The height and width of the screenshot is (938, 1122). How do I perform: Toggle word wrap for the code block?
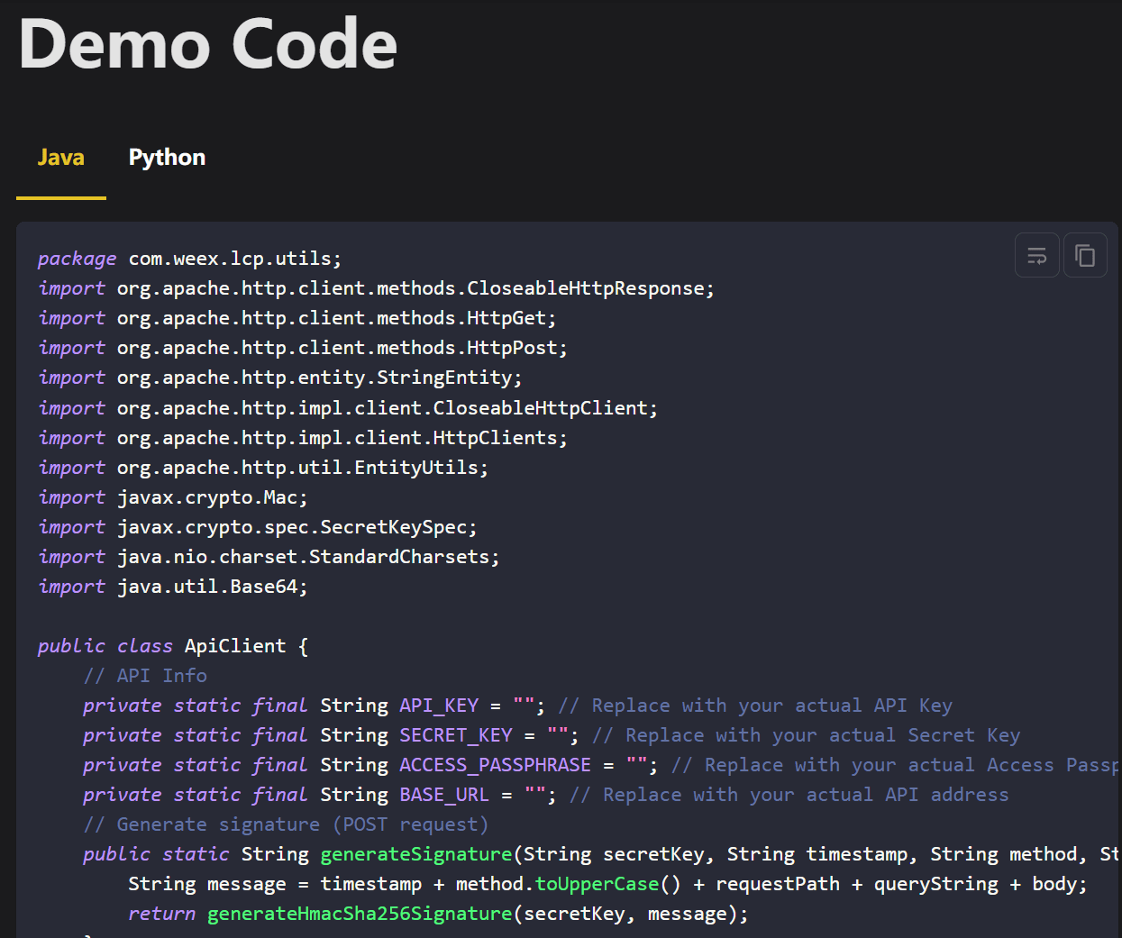coord(1036,256)
